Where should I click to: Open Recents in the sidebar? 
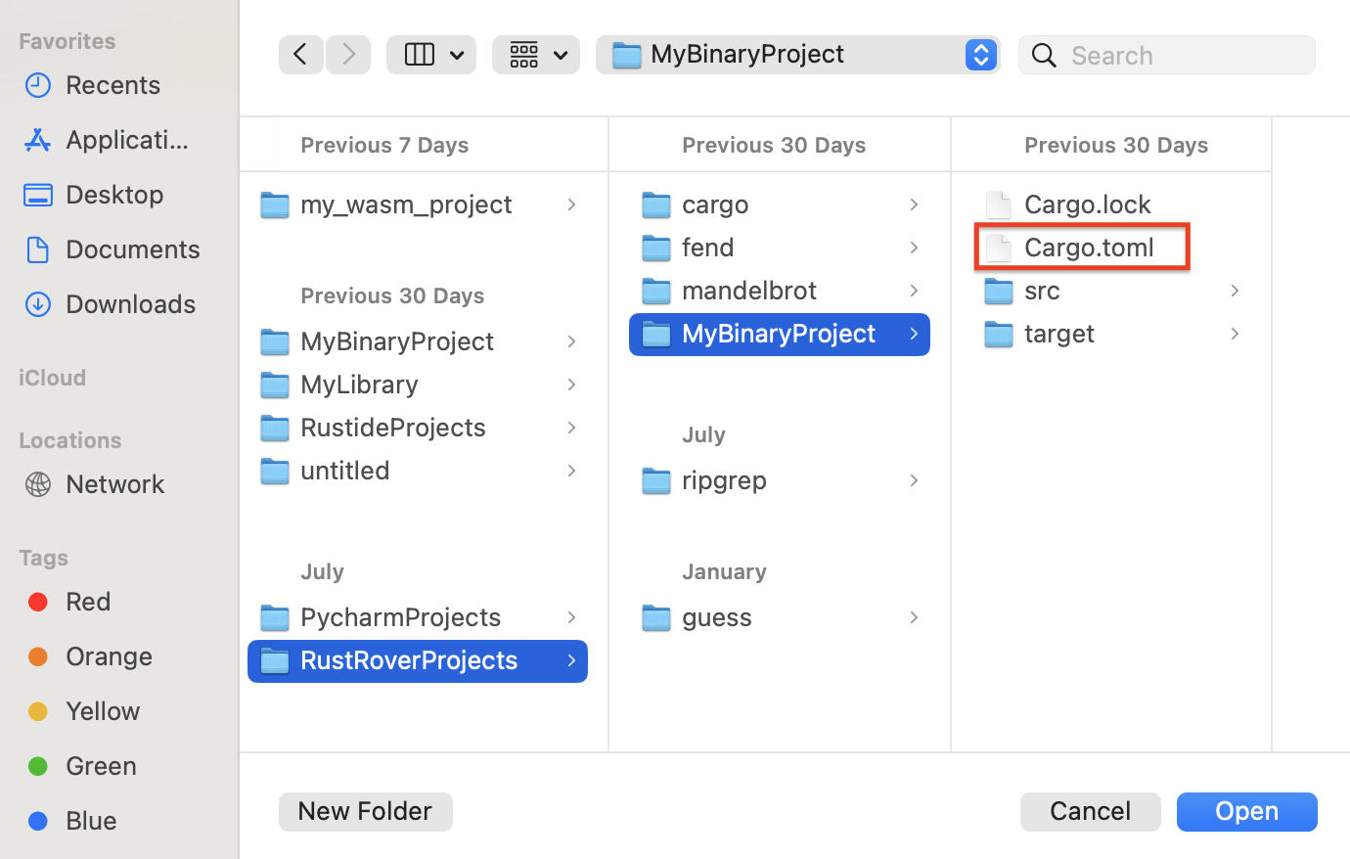click(x=112, y=85)
